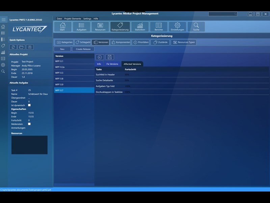Select version WPF 0.1 in the list
Image resolution: width=270 pixels, height=203 pixels.
pyautogui.click(x=74, y=61)
